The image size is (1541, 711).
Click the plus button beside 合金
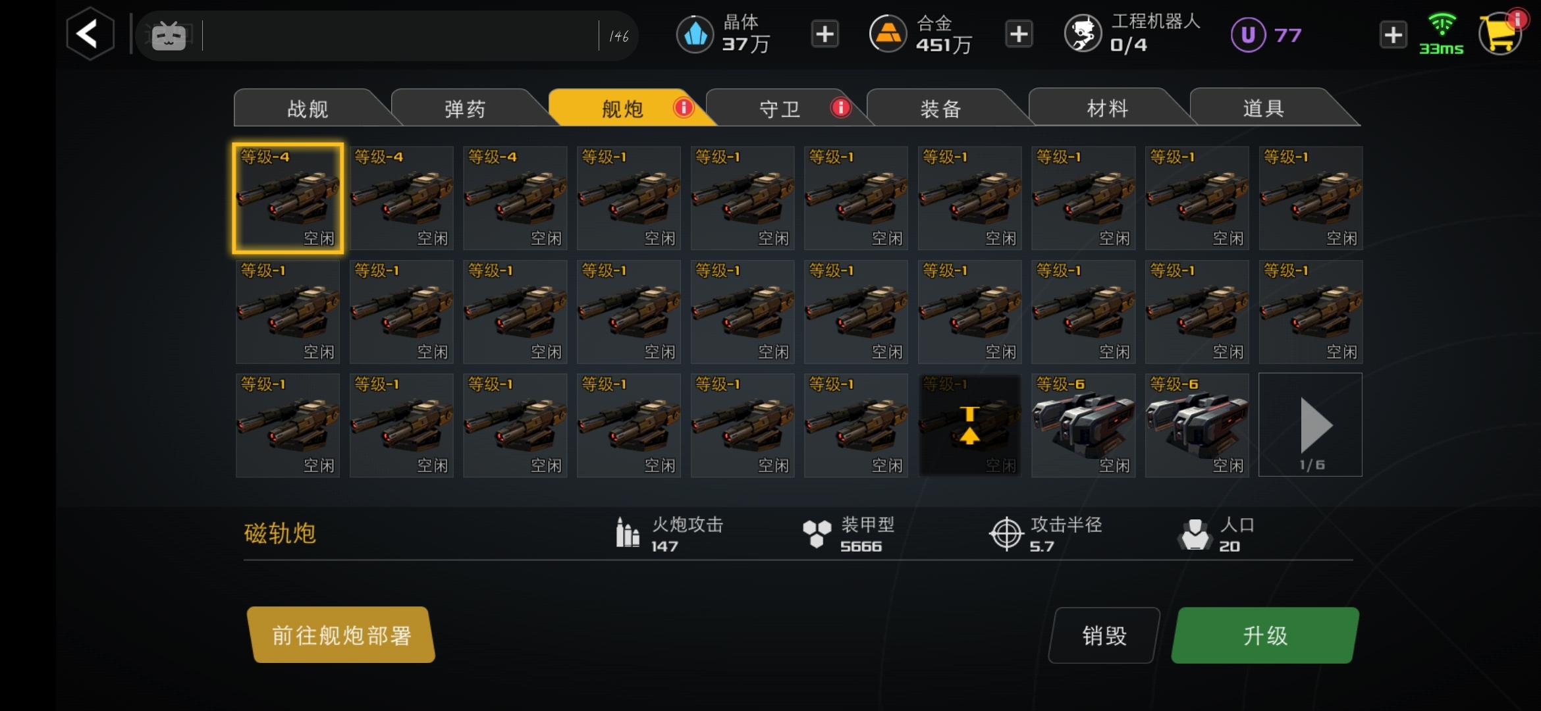click(x=1019, y=34)
